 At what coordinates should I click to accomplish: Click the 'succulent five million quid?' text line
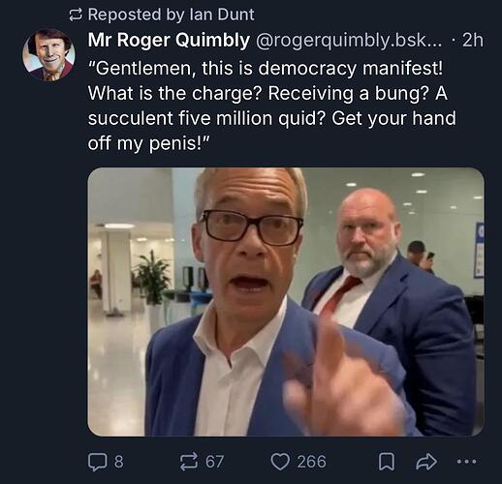(x=206, y=118)
